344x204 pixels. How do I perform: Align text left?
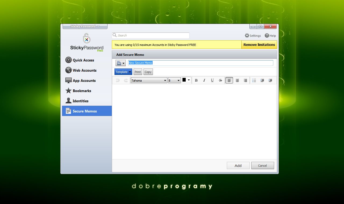pos(229,80)
